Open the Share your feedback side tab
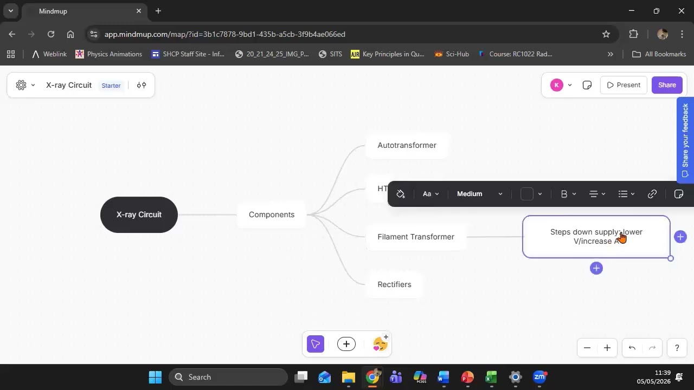694x390 pixels. 685,140
